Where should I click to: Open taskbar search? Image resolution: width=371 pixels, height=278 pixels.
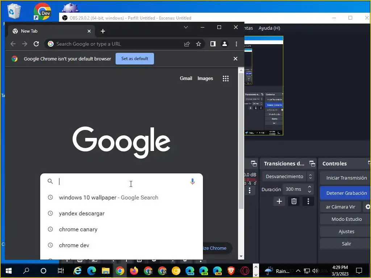(26, 271)
